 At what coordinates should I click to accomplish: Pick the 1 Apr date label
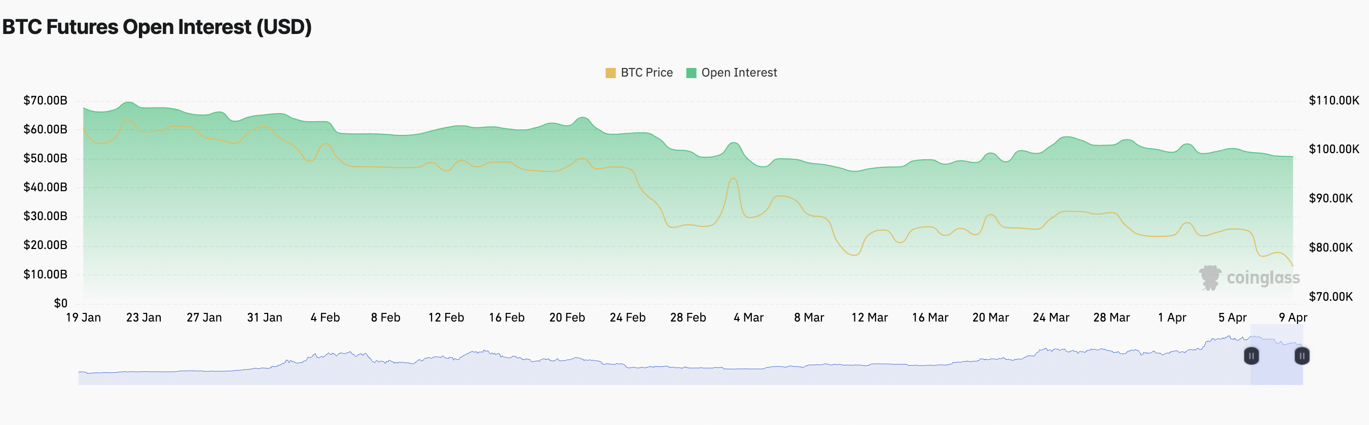(1172, 317)
